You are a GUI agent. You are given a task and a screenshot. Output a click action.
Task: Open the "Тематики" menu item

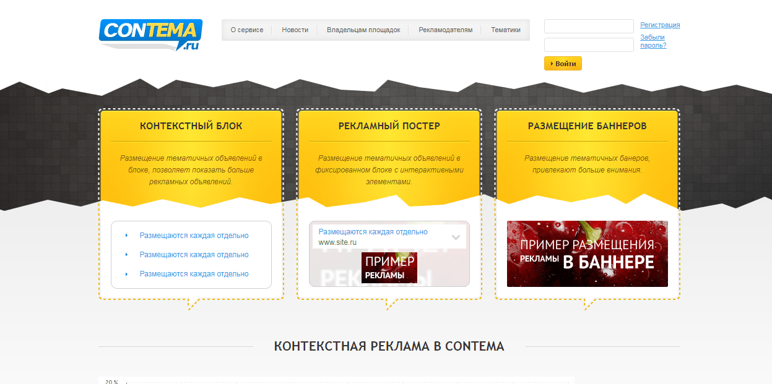(x=506, y=30)
